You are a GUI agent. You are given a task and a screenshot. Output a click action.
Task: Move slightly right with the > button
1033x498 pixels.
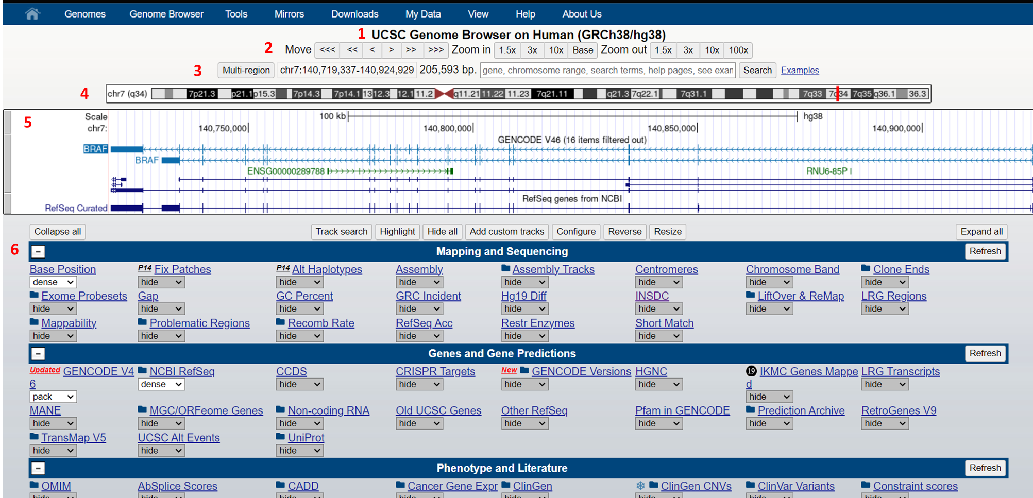click(392, 50)
